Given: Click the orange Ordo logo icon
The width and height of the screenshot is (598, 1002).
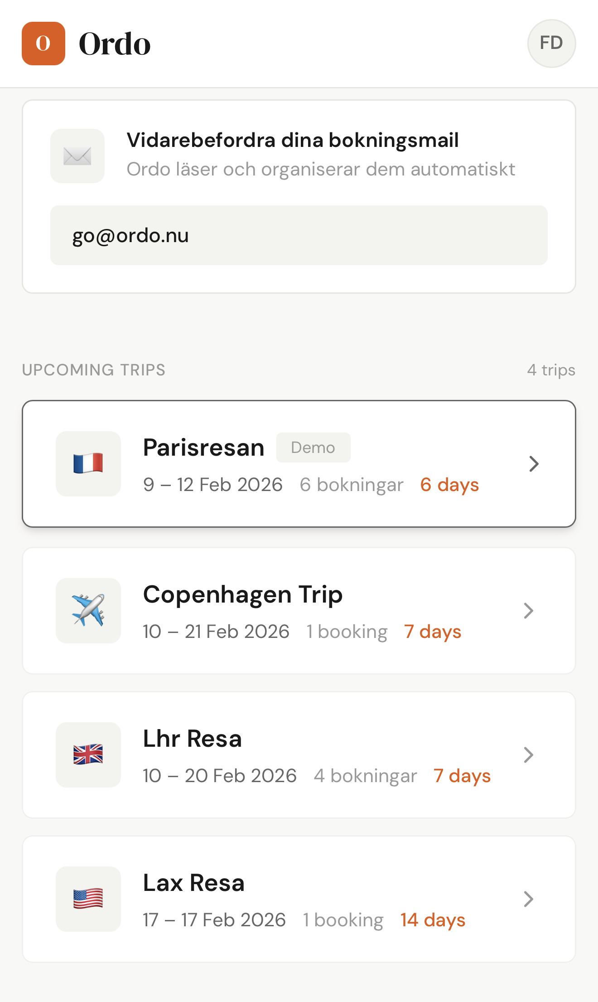Looking at the screenshot, I should point(43,44).
